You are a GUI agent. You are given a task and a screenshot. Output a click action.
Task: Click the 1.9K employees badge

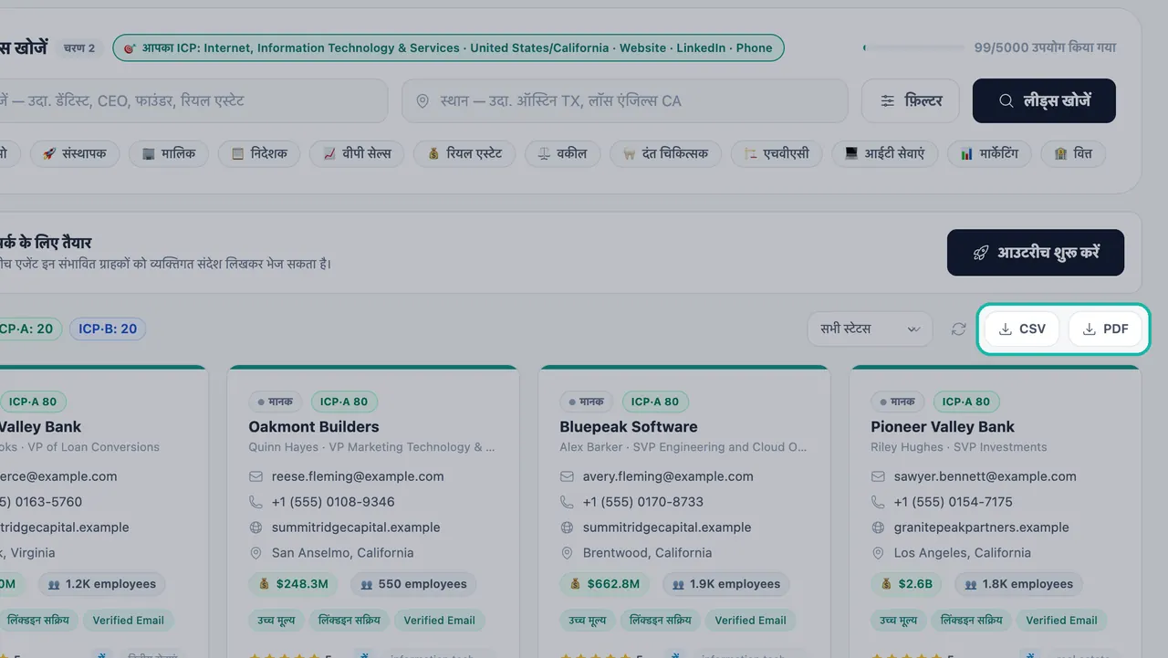click(726, 584)
